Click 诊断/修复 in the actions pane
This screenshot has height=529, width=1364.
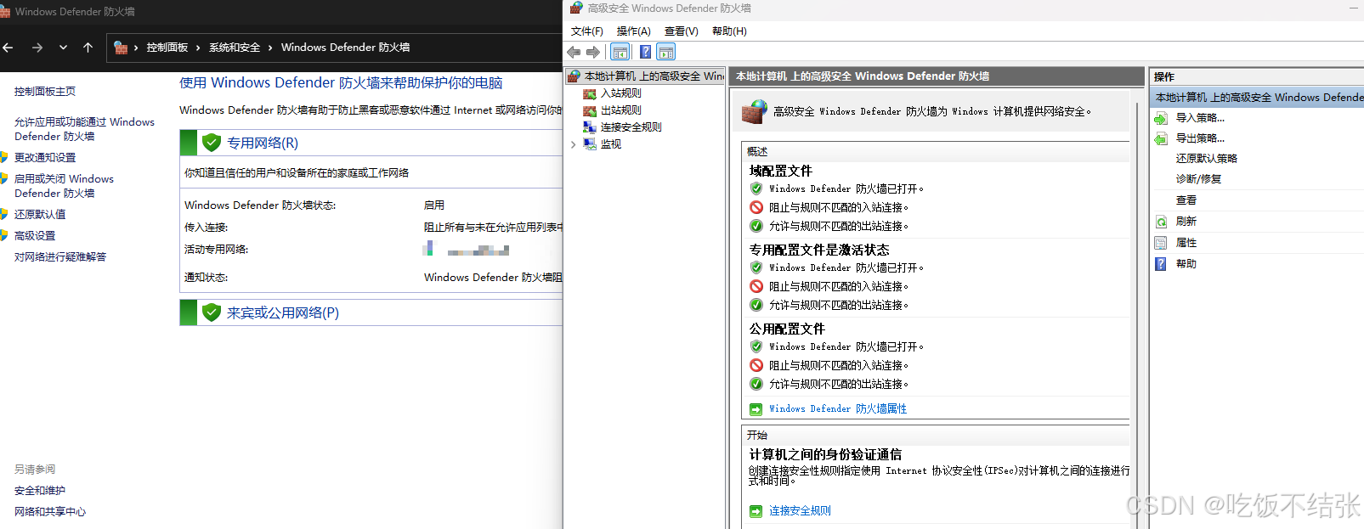coord(1198,179)
